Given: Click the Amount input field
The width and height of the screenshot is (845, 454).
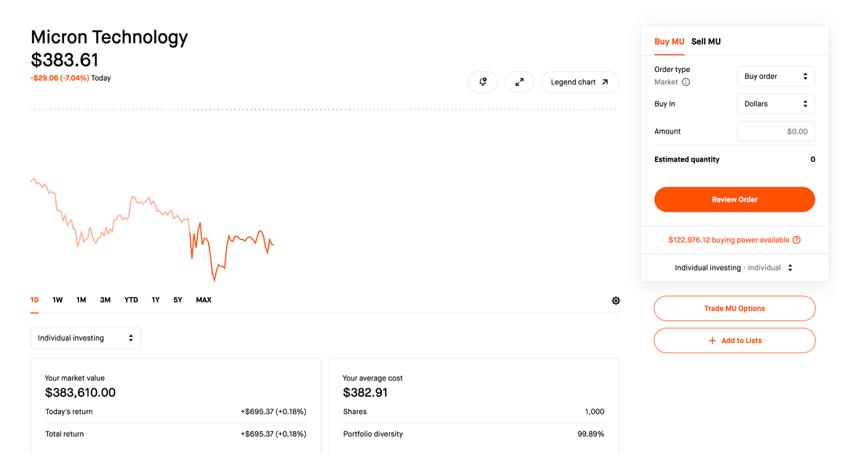Looking at the screenshot, I should tap(775, 131).
